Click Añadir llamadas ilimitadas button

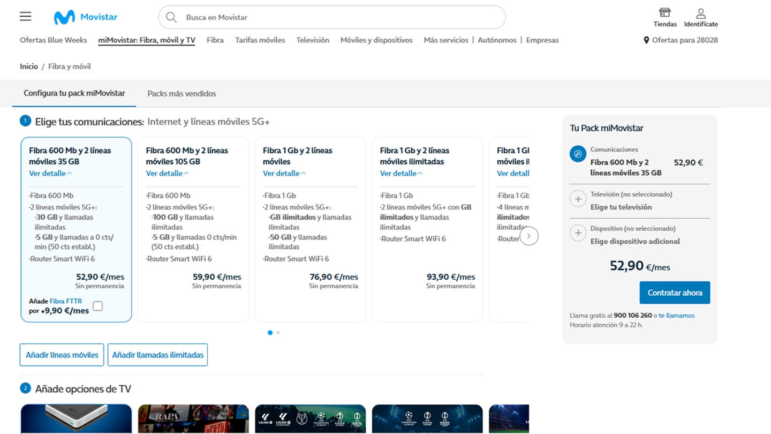[157, 355]
